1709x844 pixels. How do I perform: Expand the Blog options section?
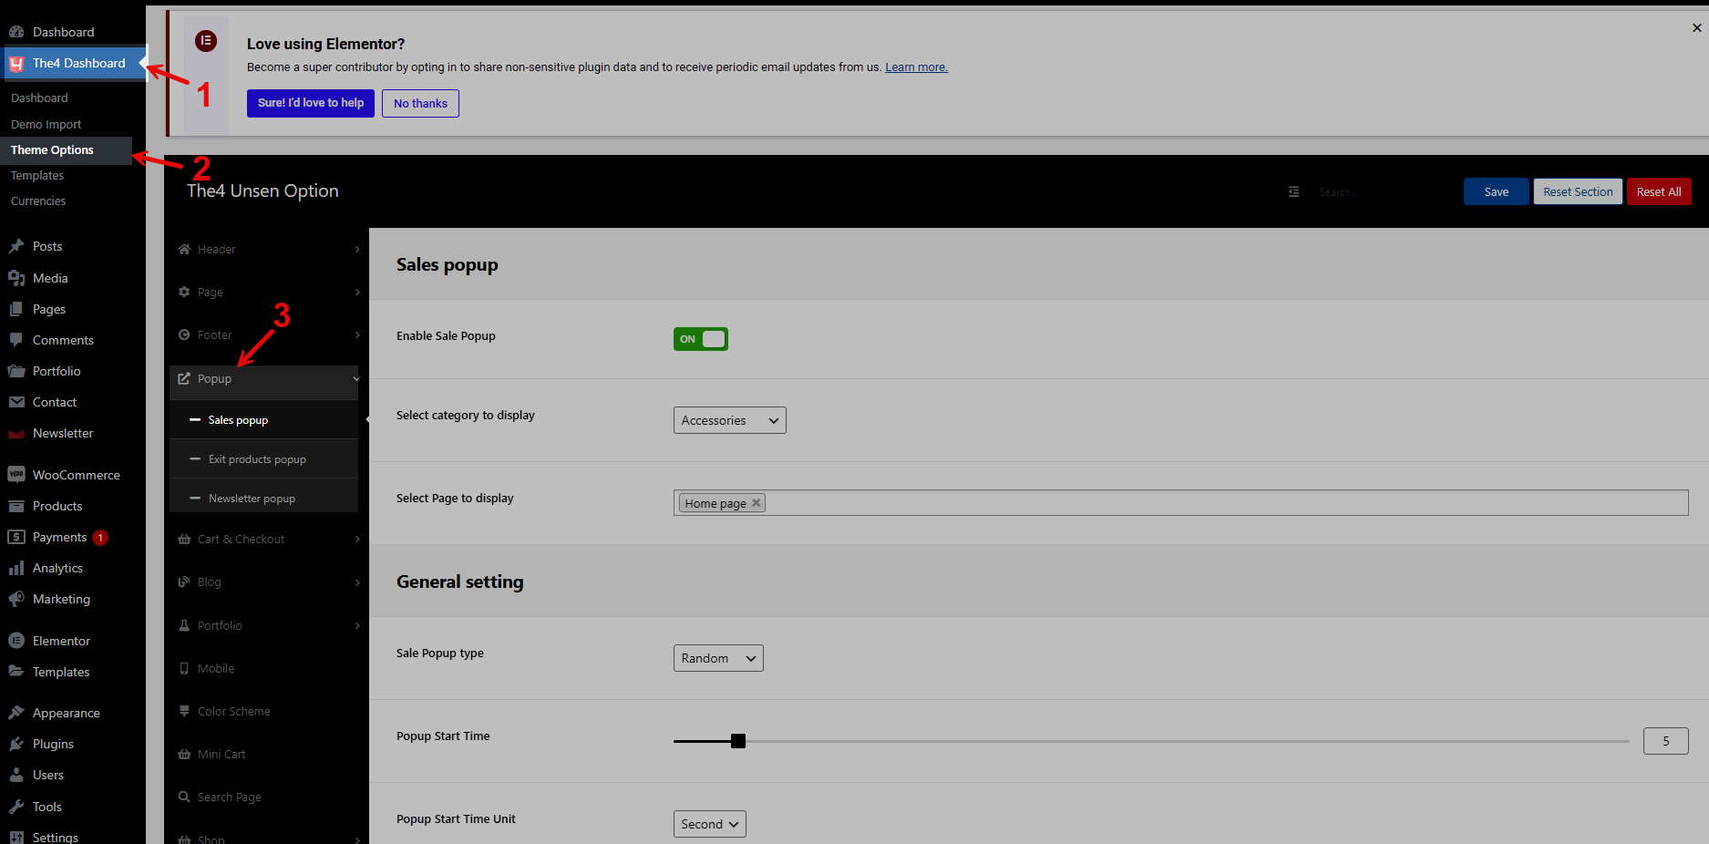(x=268, y=582)
